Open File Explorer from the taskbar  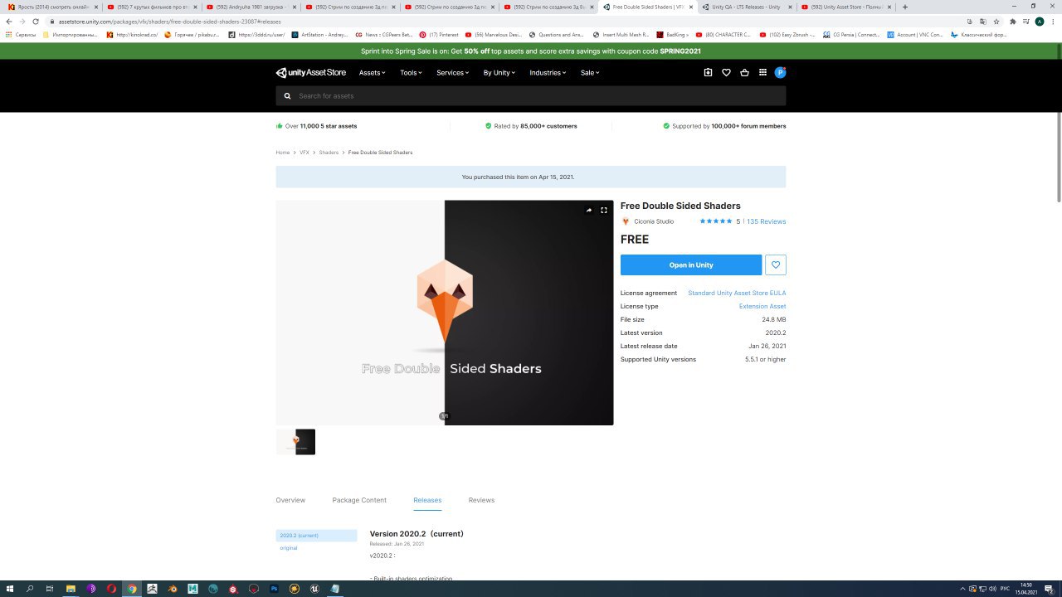[71, 589]
